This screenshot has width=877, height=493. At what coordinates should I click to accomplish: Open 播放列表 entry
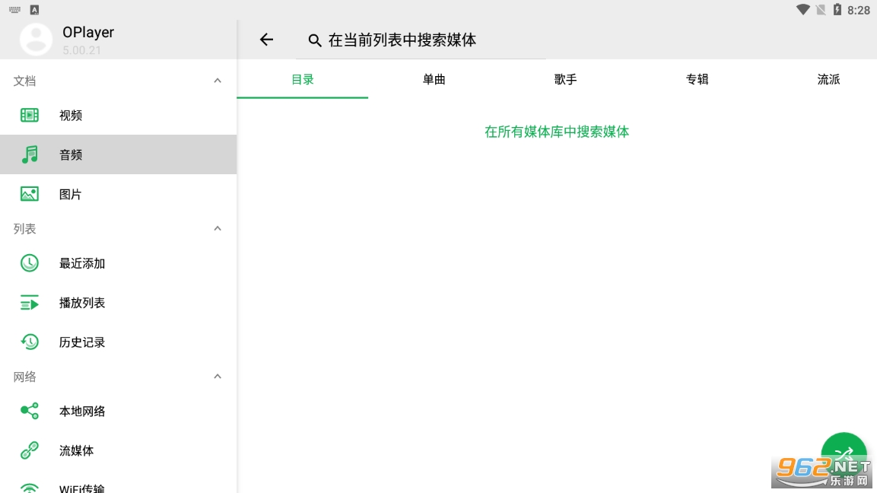click(x=119, y=303)
